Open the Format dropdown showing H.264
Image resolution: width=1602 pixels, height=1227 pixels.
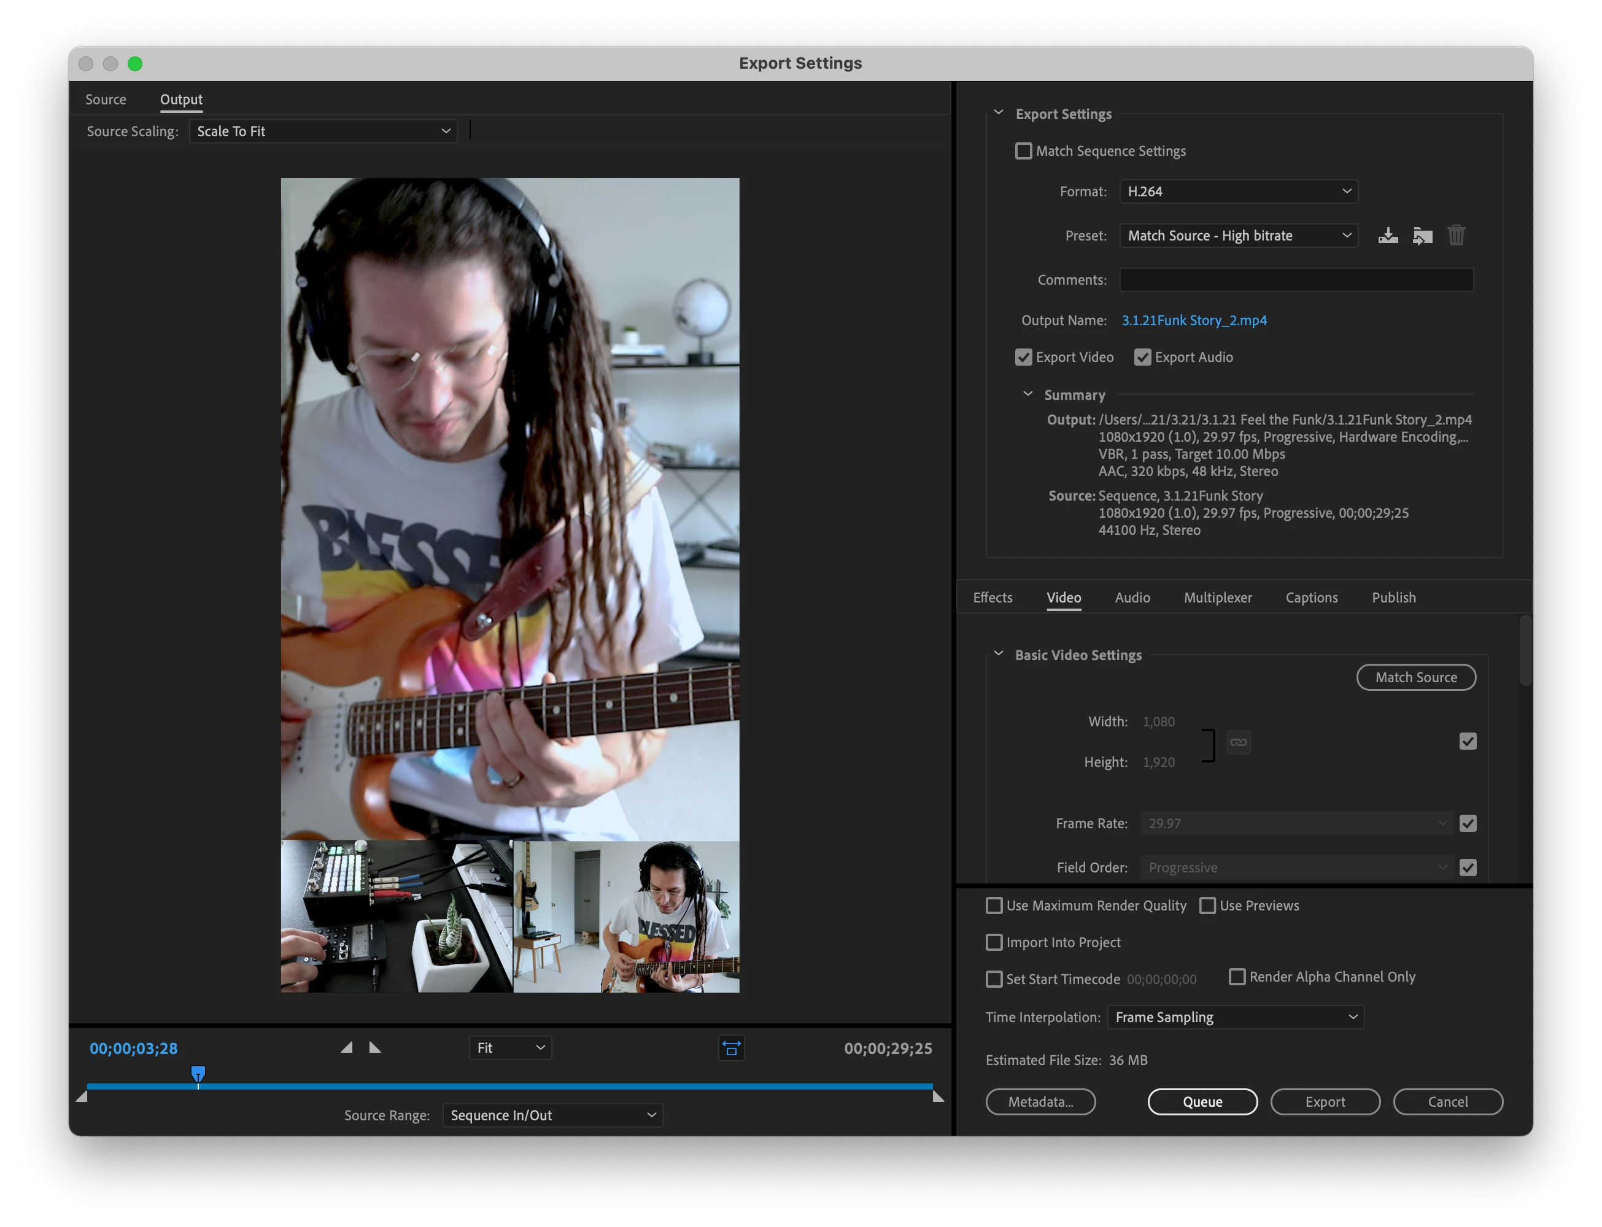tap(1238, 191)
